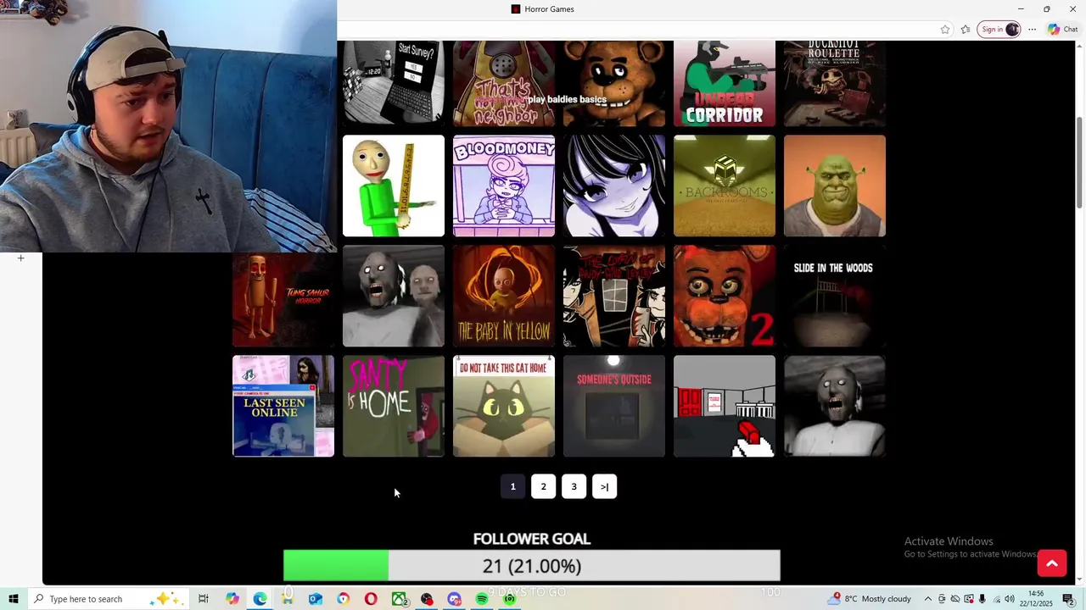
Task: Go to page 2 of games
Action: (543, 486)
